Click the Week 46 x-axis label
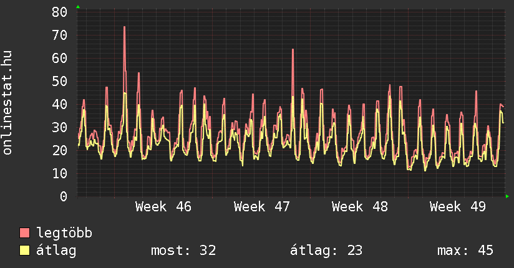This screenshot has height=268, width=514. point(163,207)
